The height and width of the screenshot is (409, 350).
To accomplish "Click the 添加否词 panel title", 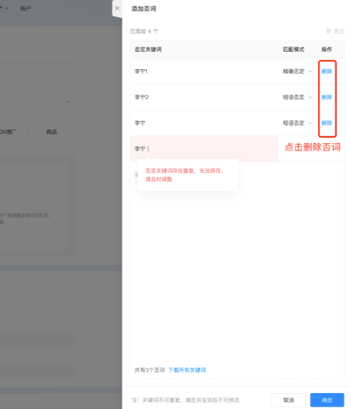I will (x=144, y=9).
